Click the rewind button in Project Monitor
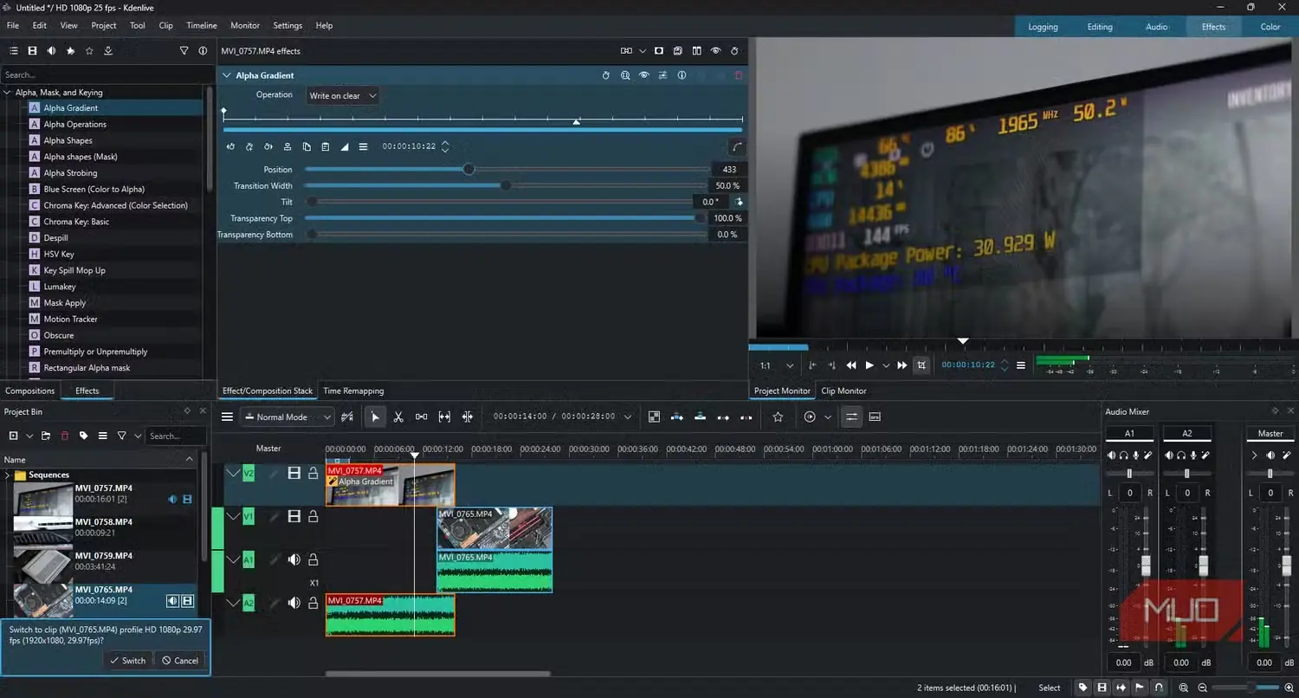The width and height of the screenshot is (1299, 698). click(851, 365)
